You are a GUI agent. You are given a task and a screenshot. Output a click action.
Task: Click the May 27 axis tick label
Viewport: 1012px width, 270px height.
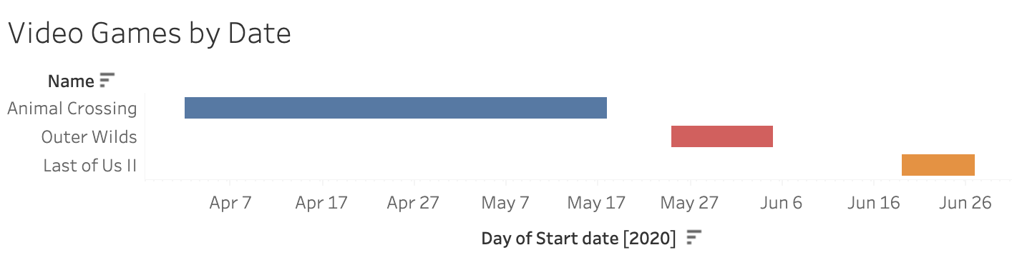click(x=689, y=203)
